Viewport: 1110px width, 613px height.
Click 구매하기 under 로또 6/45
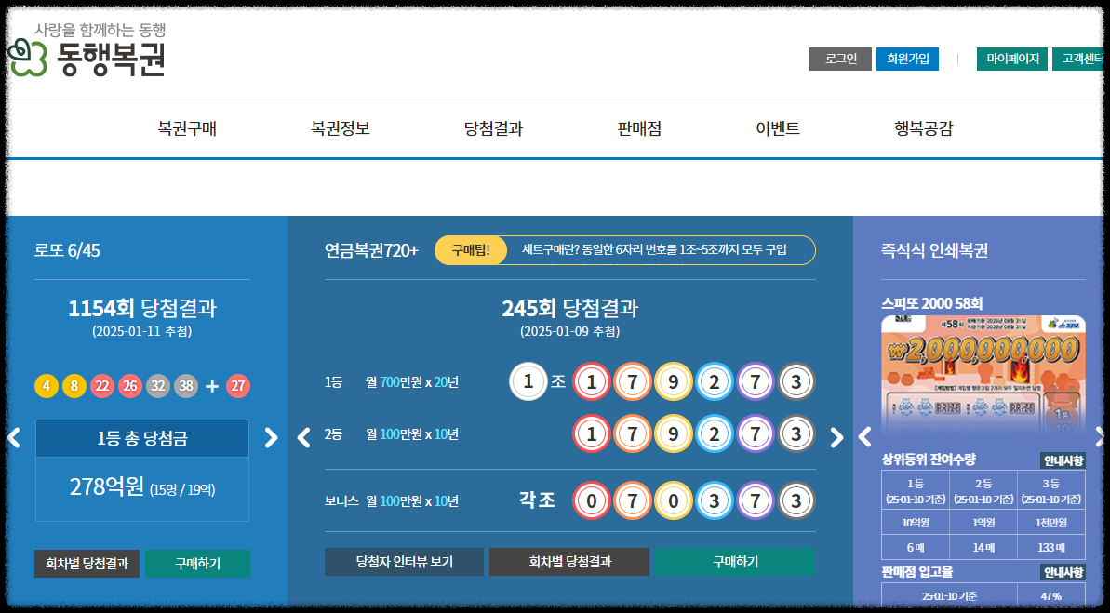[197, 564]
